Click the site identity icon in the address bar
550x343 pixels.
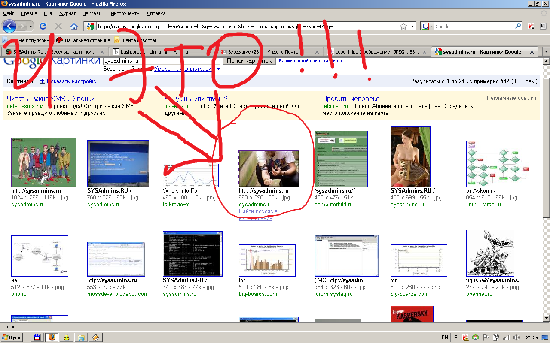click(x=89, y=26)
